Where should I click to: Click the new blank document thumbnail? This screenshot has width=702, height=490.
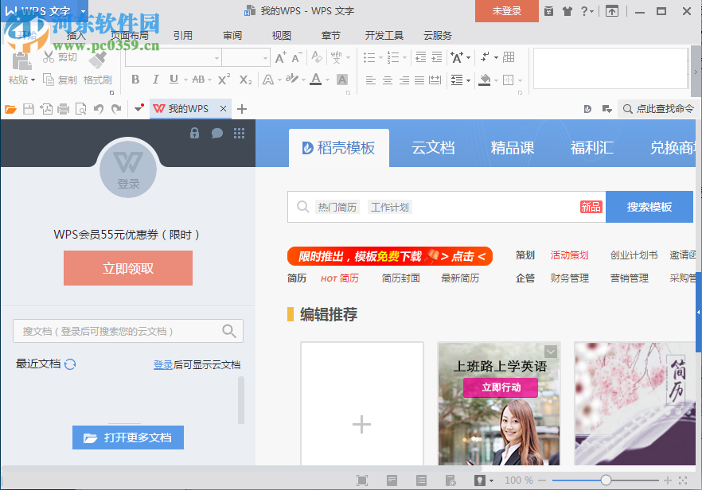361,424
